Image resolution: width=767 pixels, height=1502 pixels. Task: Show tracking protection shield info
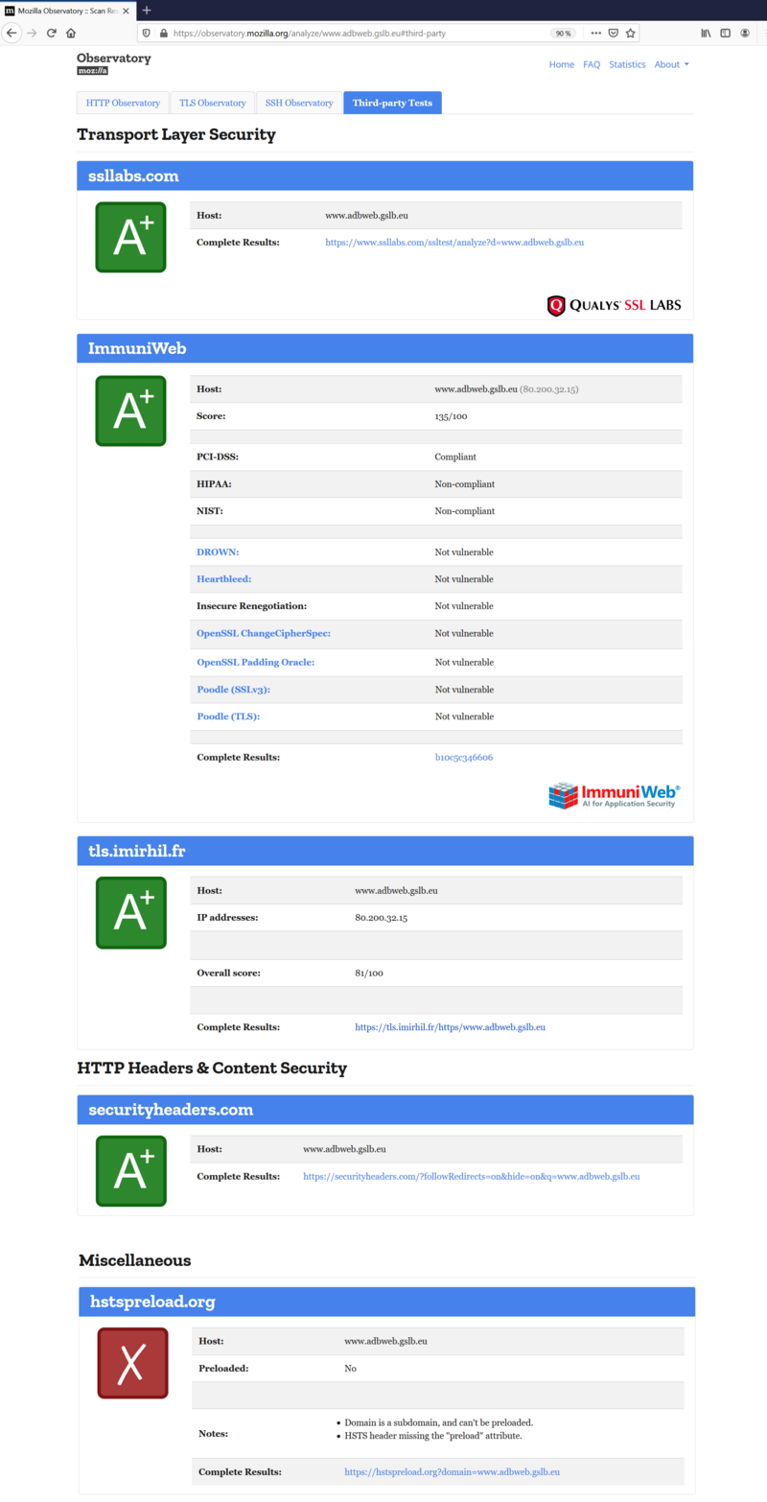[x=147, y=33]
